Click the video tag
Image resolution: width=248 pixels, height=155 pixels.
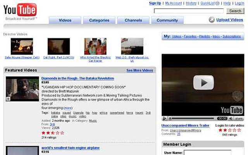tap(83, 117)
